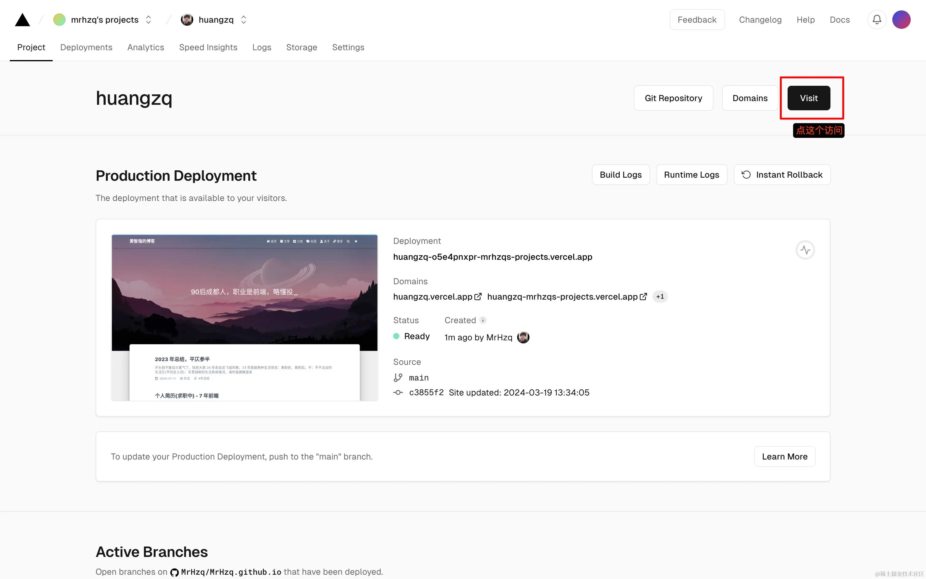Click the Learn More button
The image size is (926, 579).
[785, 456]
